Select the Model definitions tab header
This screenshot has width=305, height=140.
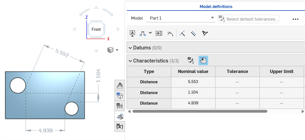click(x=216, y=6)
